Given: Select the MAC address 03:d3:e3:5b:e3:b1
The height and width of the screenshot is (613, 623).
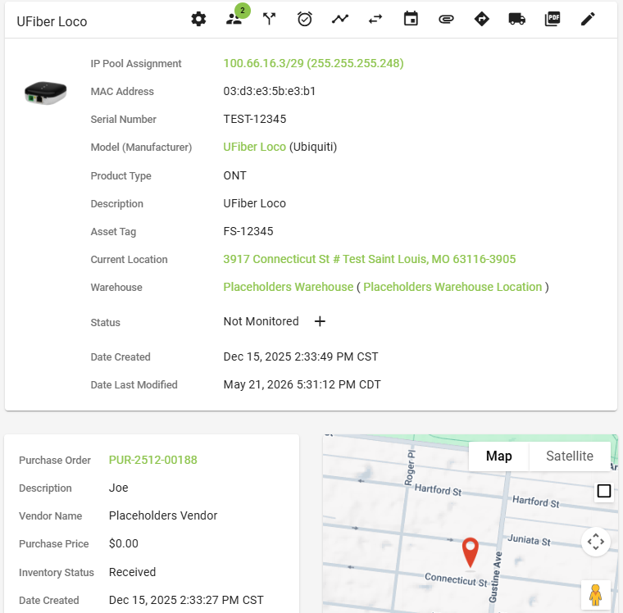Looking at the screenshot, I should tap(270, 91).
